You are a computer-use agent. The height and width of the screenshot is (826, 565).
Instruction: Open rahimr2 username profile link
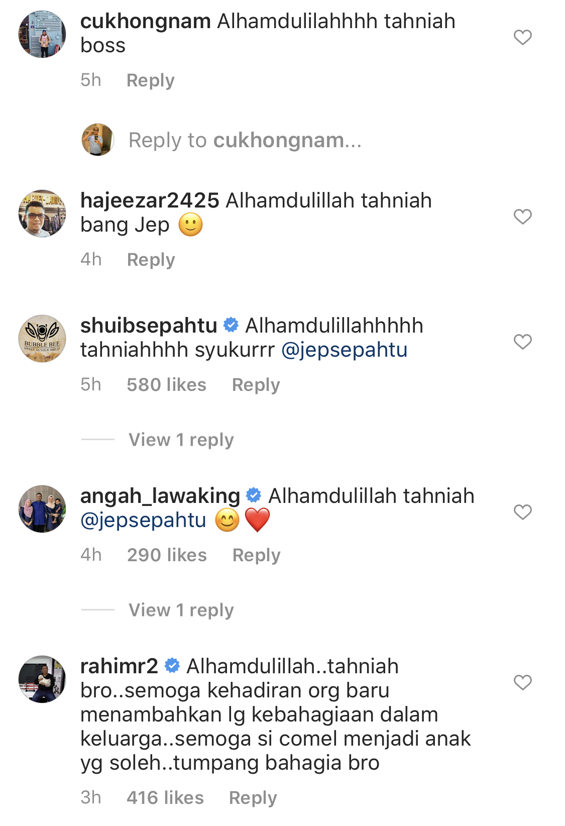(x=120, y=666)
